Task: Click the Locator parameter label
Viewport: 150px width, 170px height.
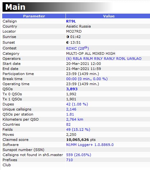Action: pyautogui.click(x=9, y=31)
